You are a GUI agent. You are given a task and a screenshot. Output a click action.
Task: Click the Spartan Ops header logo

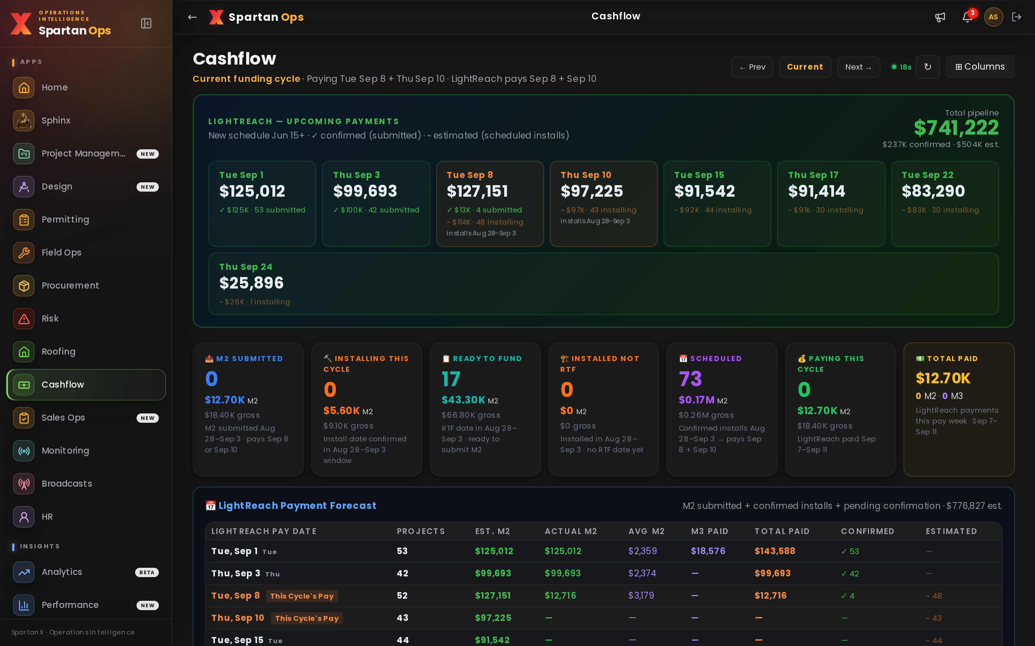[x=256, y=17]
